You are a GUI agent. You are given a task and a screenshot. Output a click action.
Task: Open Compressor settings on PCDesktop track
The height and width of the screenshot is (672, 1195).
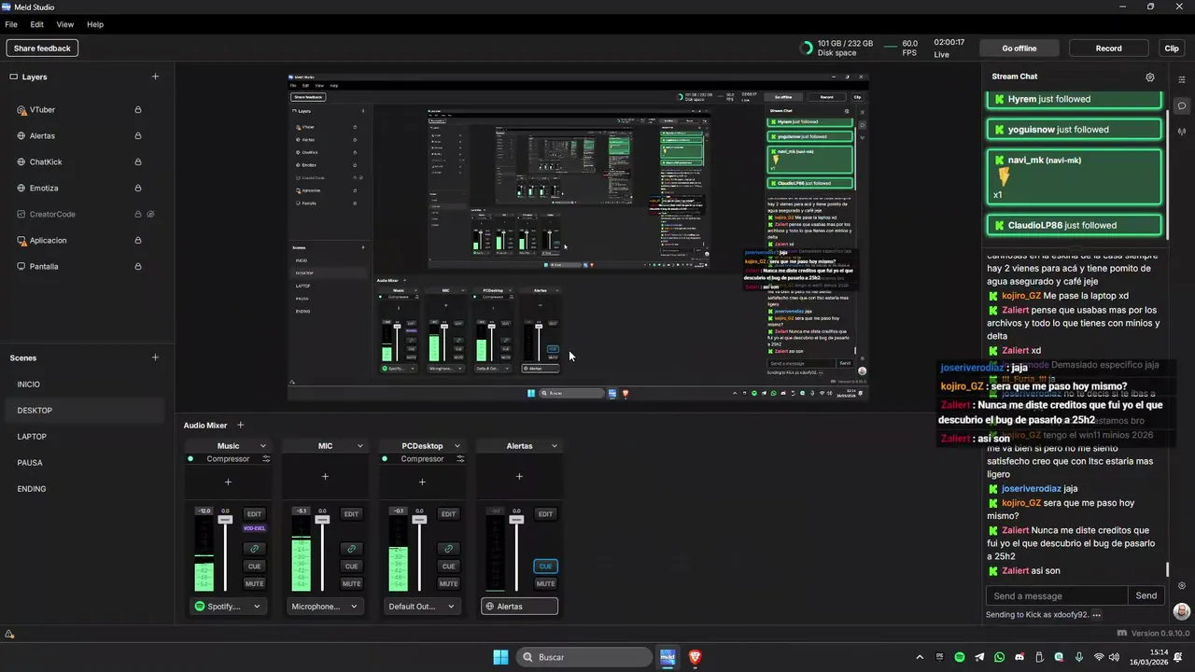(x=460, y=459)
